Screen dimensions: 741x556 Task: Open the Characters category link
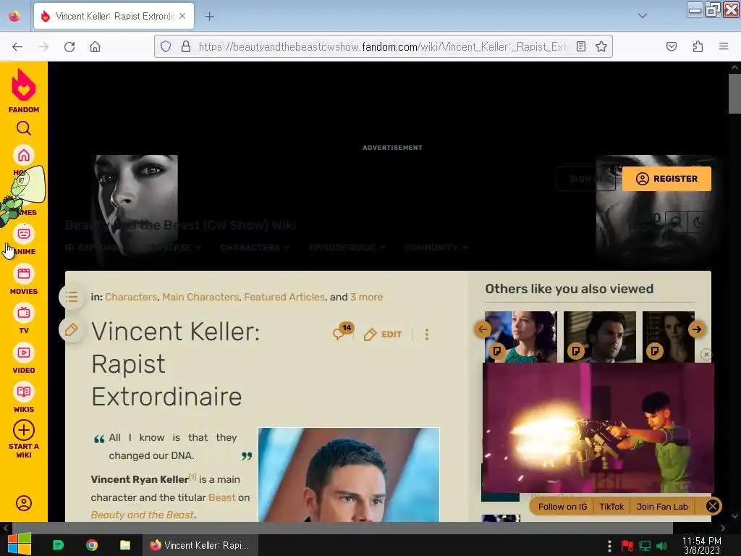click(x=131, y=297)
